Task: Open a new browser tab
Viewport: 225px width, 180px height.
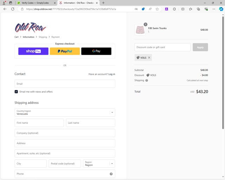Action: [x=103, y=3]
